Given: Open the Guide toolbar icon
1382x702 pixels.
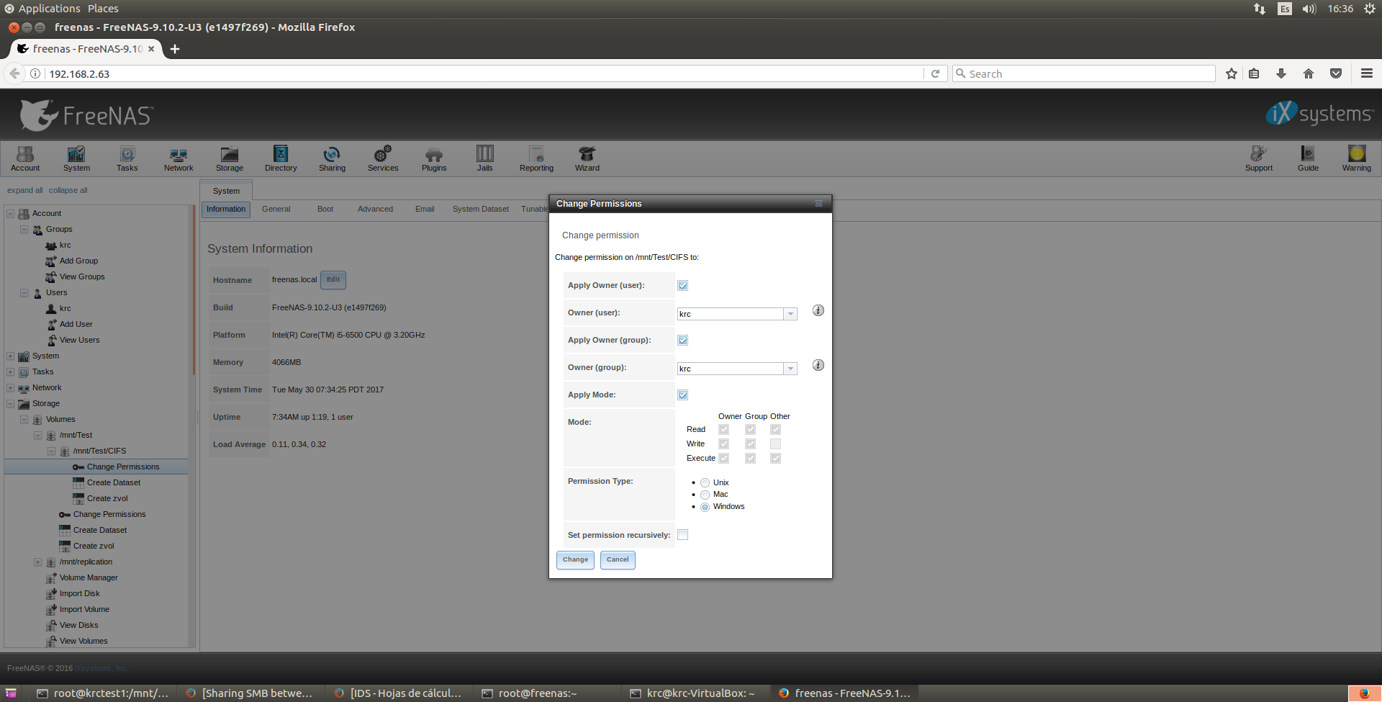Looking at the screenshot, I should (x=1308, y=158).
